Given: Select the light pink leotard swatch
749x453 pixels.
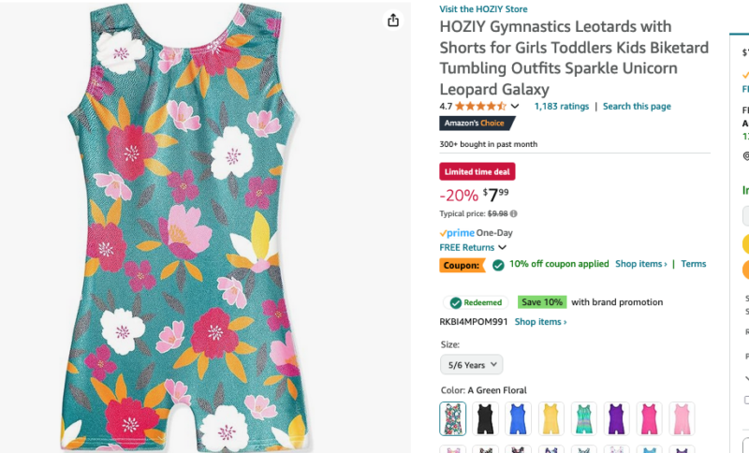Looking at the screenshot, I should coord(682,418).
